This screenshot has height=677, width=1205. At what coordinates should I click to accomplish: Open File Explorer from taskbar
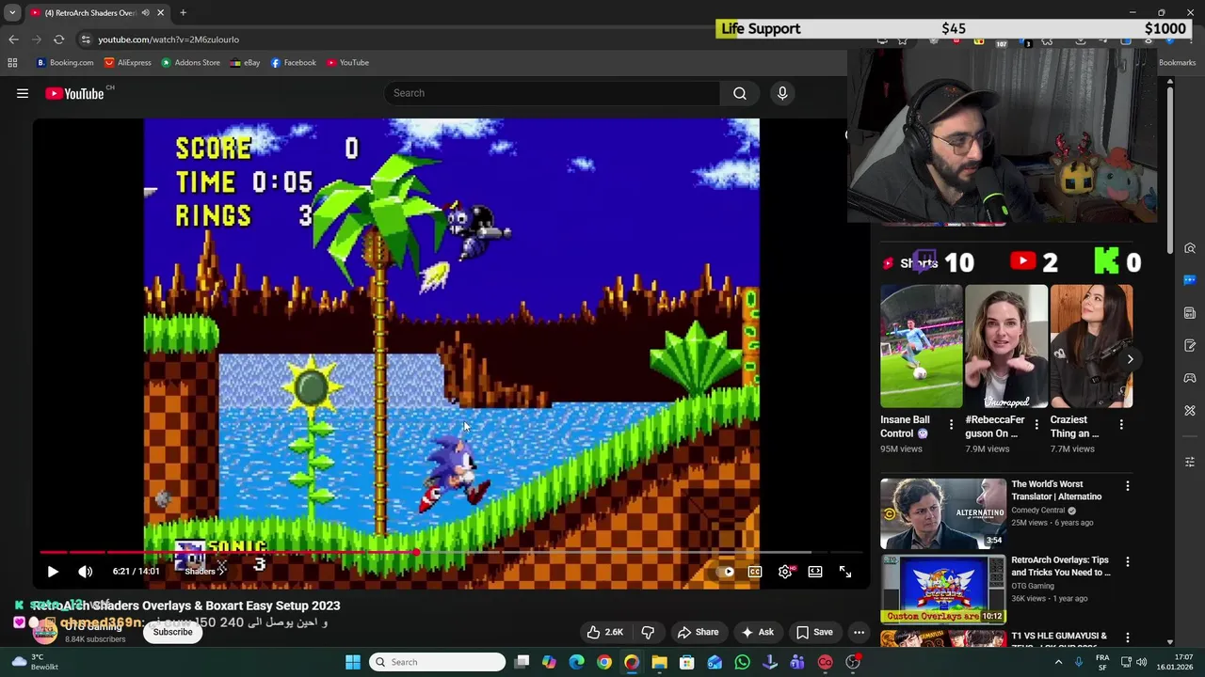[659, 662]
